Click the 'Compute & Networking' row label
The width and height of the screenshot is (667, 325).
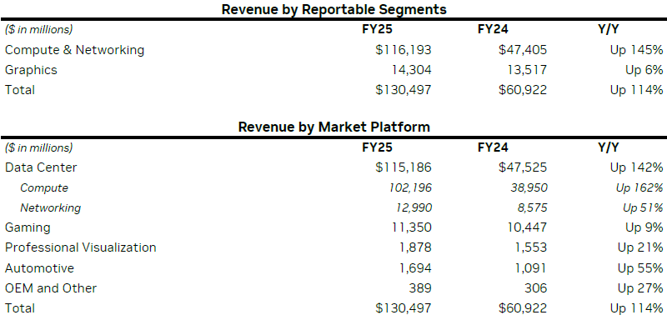pyautogui.click(x=74, y=50)
